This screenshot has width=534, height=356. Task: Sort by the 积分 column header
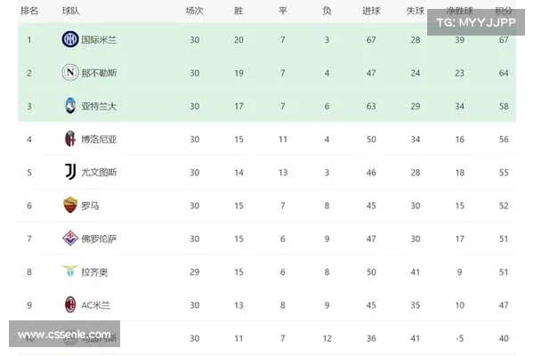point(504,11)
